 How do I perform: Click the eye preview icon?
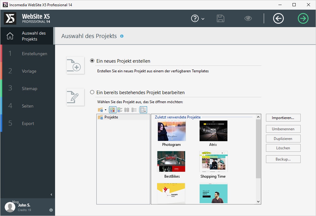coord(248,18)
